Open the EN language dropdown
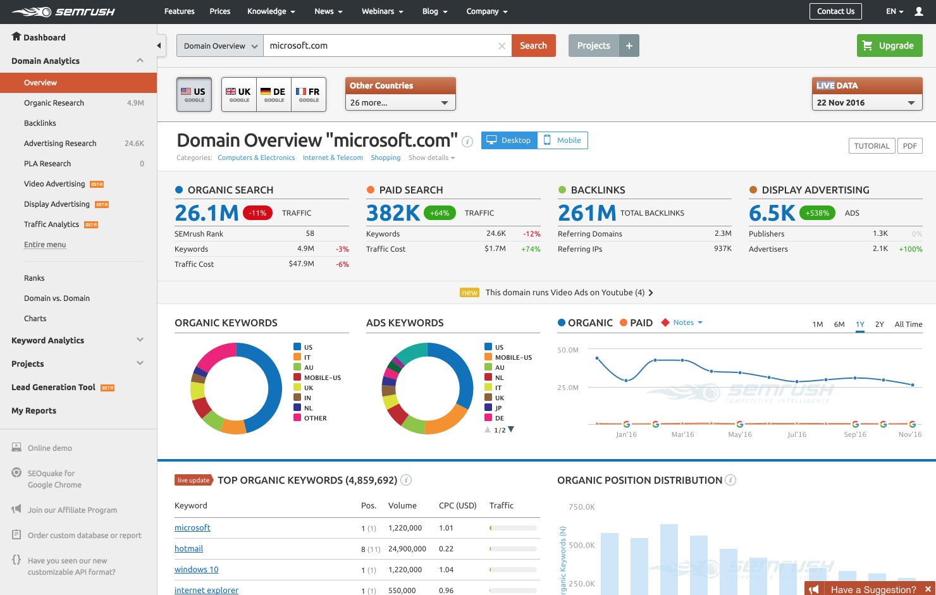 point(894,11)
